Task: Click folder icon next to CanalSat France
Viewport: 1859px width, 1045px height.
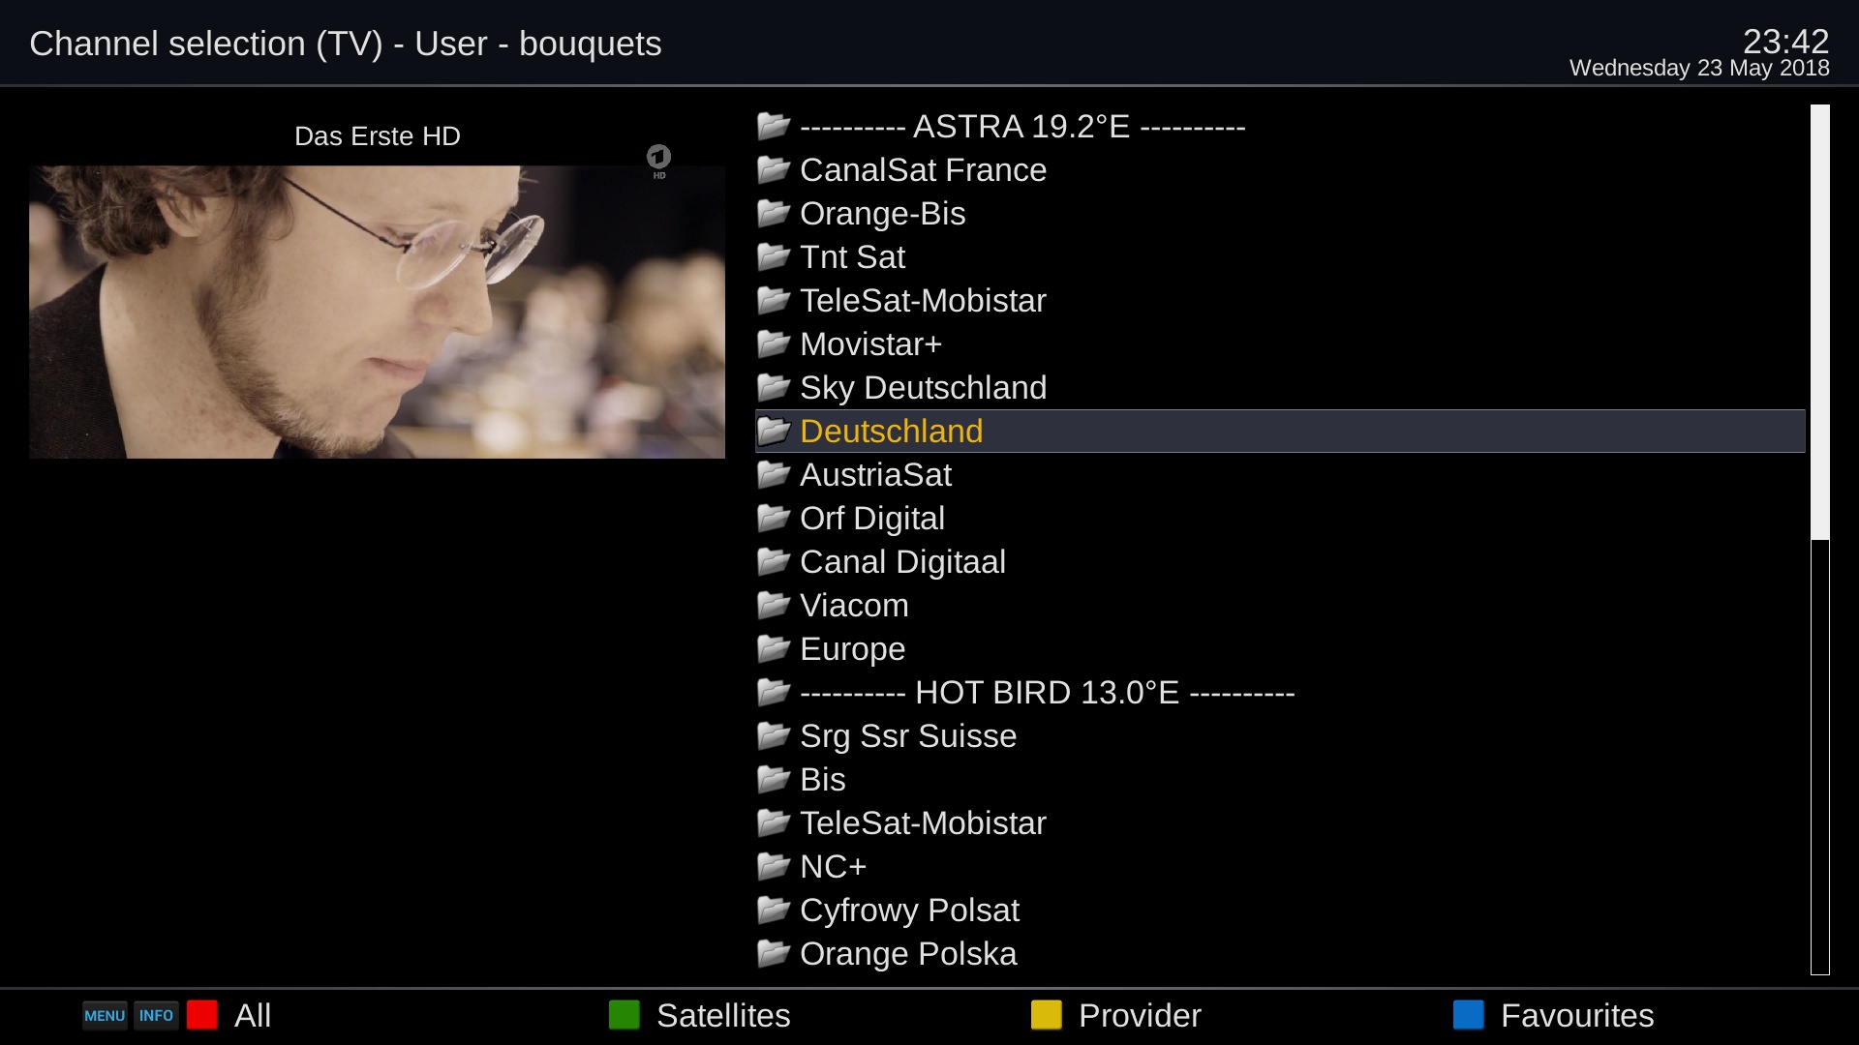Action: pyautogui.click(x=774, y=169)
